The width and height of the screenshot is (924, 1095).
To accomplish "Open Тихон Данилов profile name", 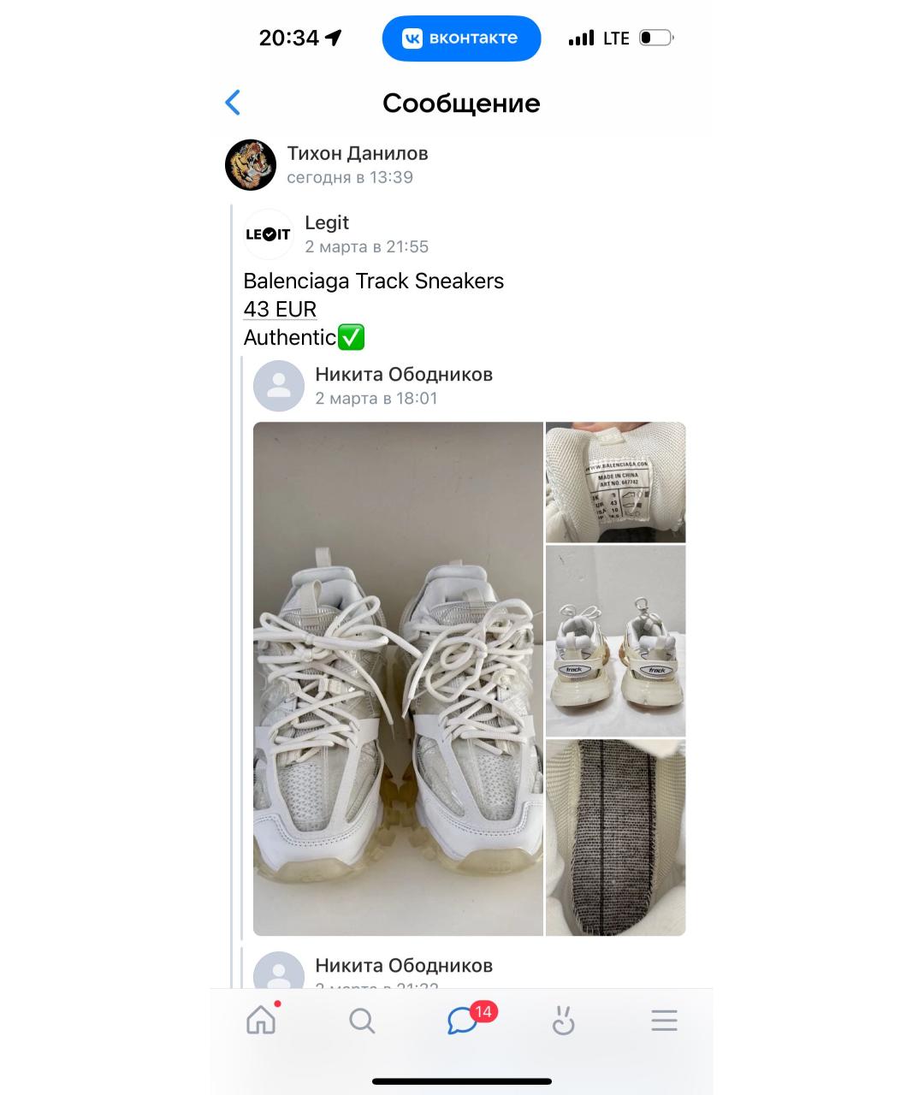I will (x=358, y=154).
